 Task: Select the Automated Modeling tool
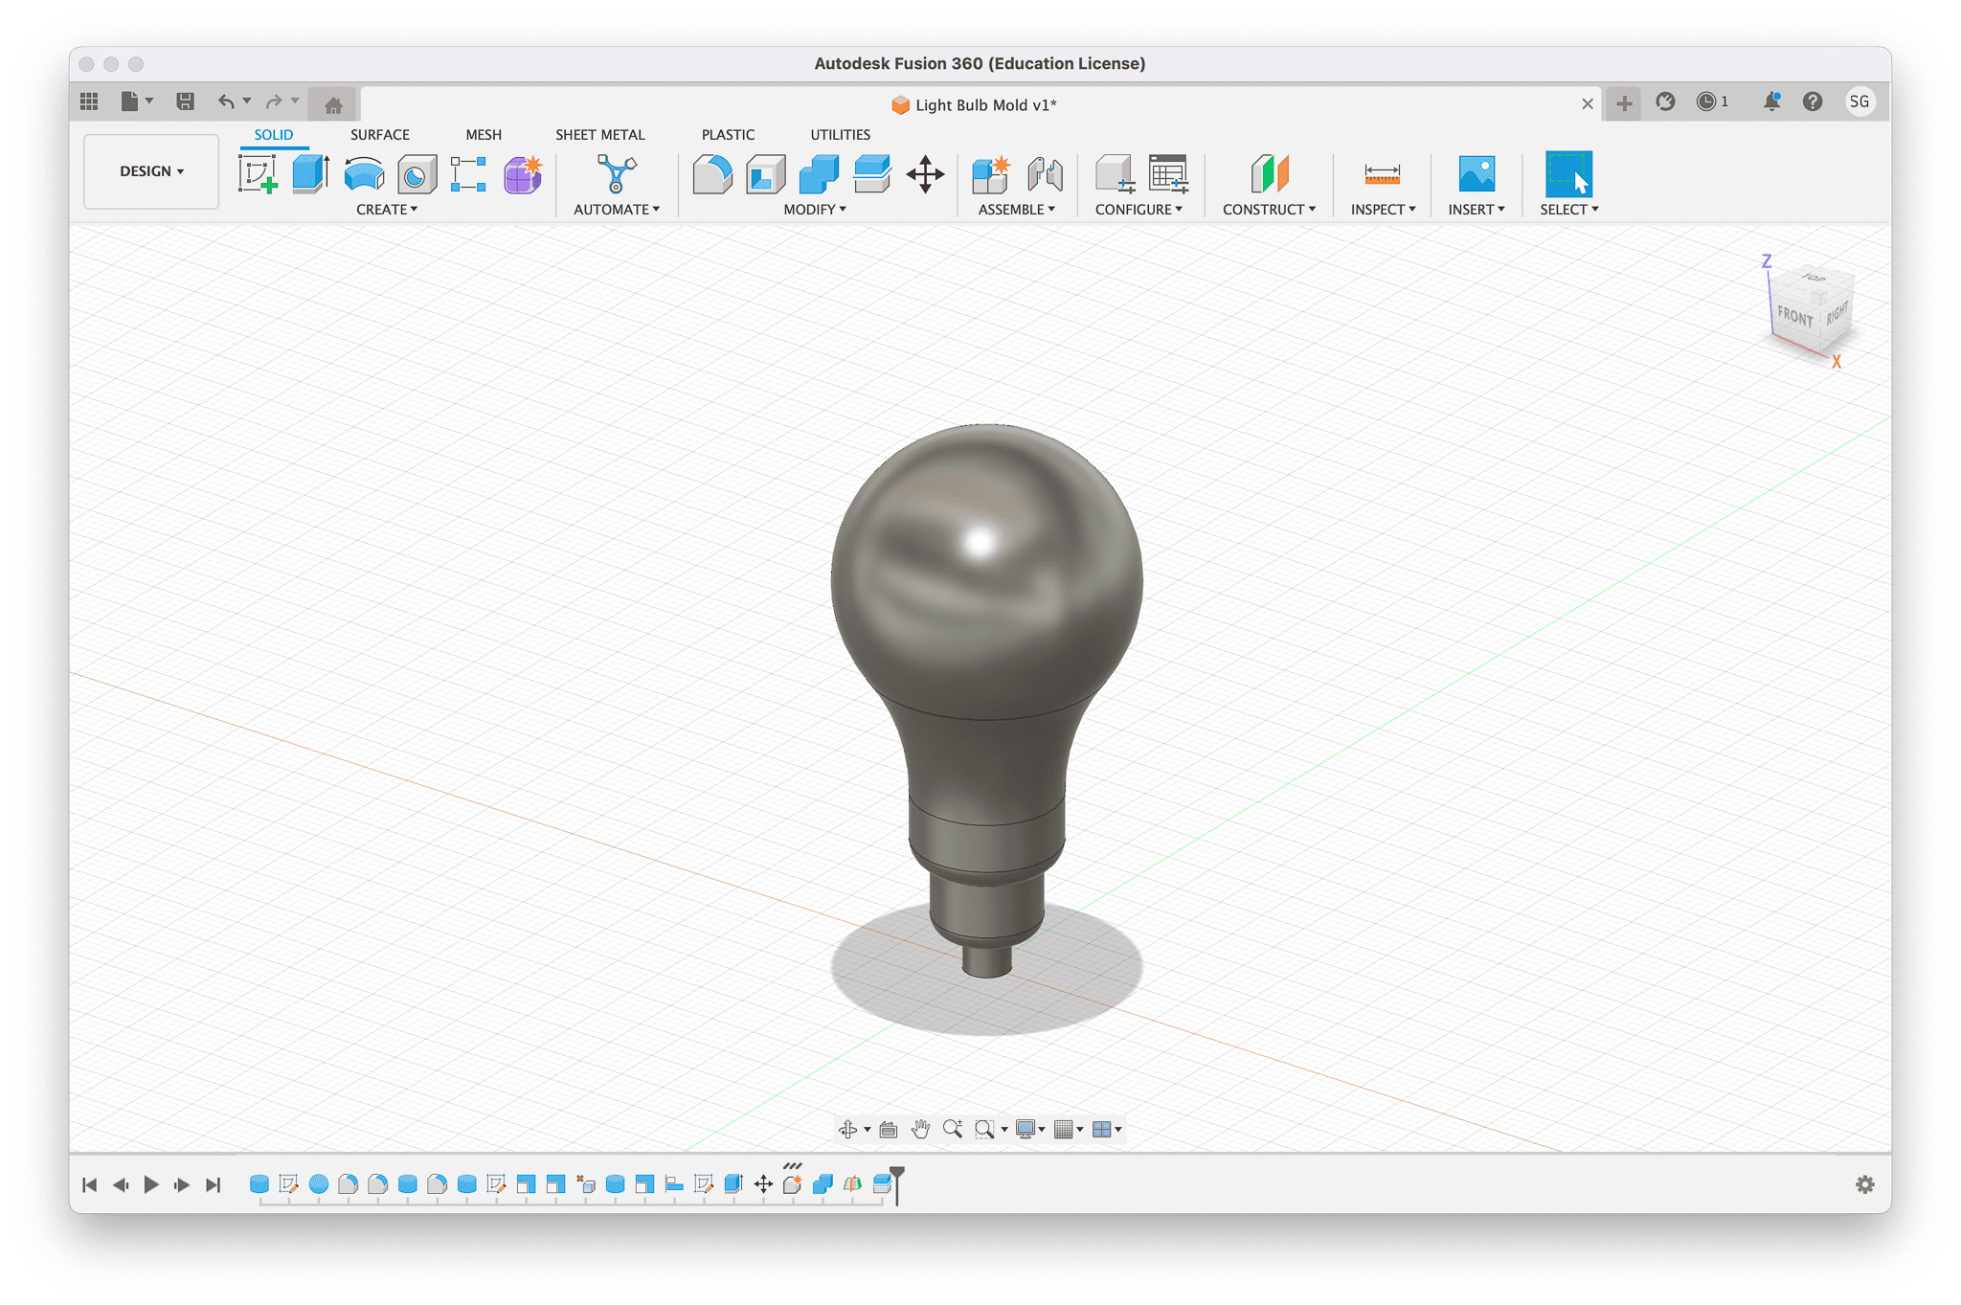[616, 174]
